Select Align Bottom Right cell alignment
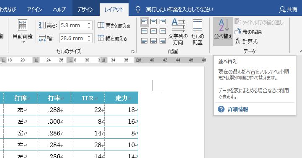Image resolution: width=302 pixels, height=158 pixels. (x=163, y=41)
